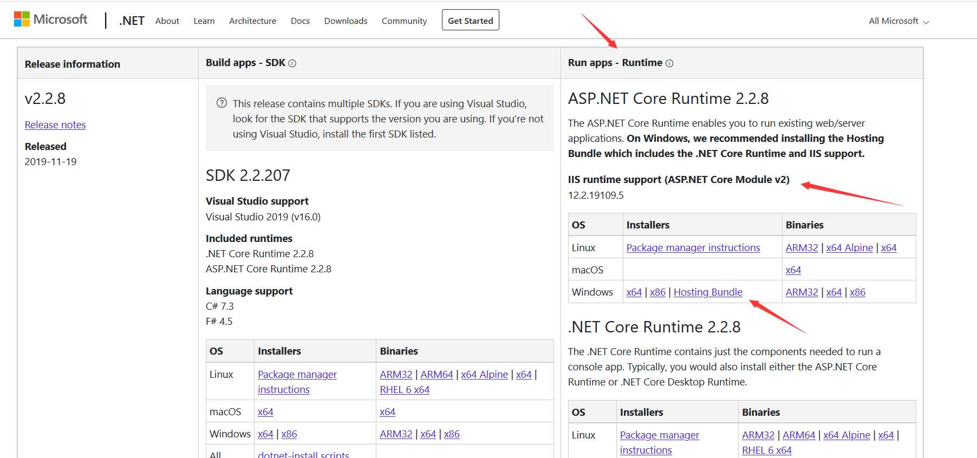Download ASP.NET Core Runtime Linux x64 binary
The height and width of the screenshot is (458, 977).
coord(889,247)
